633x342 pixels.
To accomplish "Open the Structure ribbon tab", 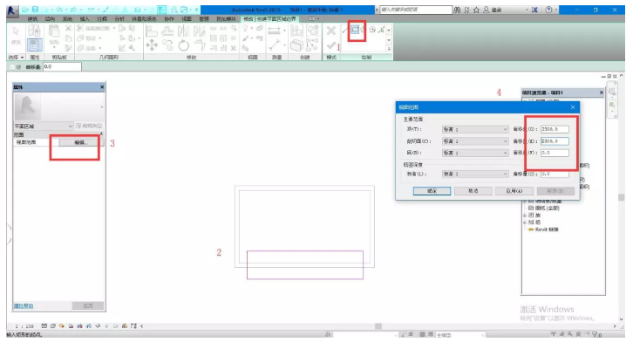I will [50, 19].
